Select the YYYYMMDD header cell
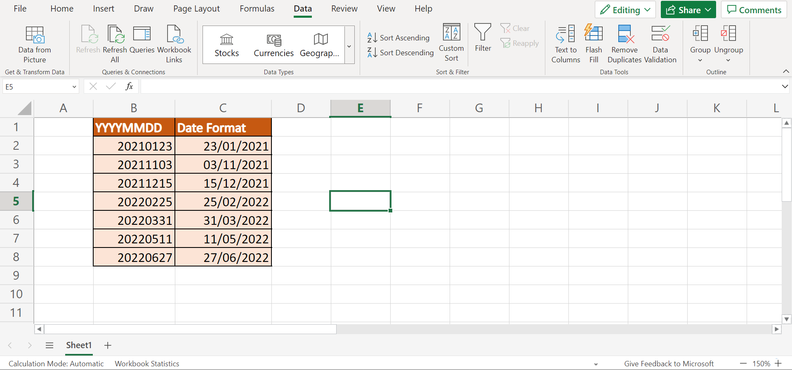 [x=134, y=127]
